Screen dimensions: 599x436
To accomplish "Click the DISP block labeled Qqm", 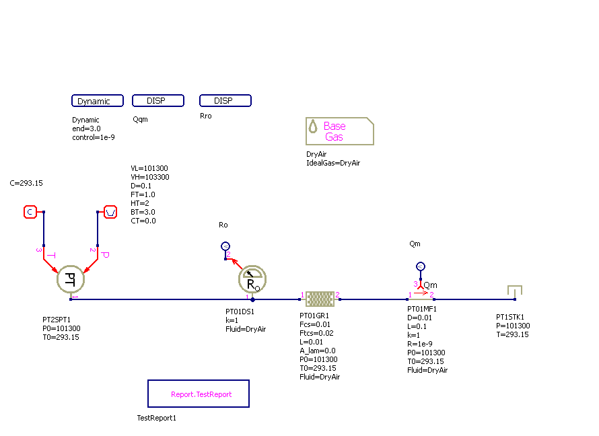I will pos(158,101).
